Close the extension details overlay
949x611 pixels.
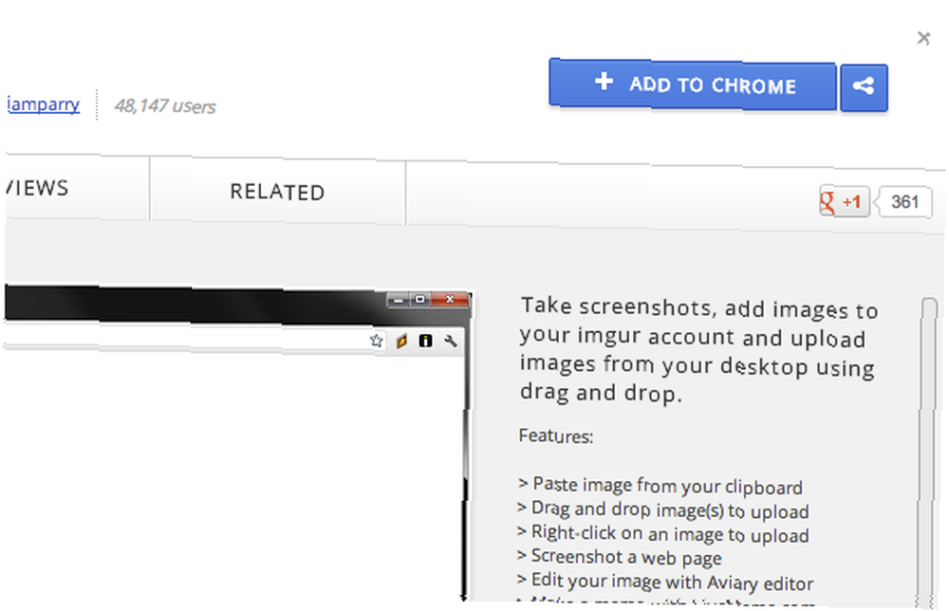tap(923, 38)
